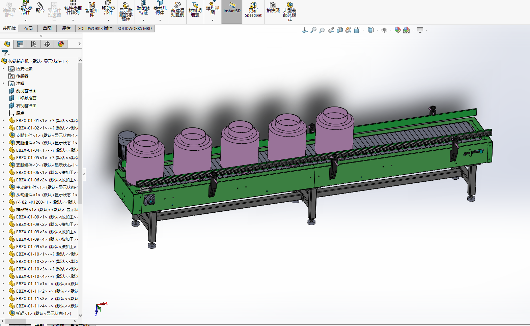This screenshot has height=326, width=530.
Task: Switch to the 评估 (Evaluate) tab
Action: (66, 29)
